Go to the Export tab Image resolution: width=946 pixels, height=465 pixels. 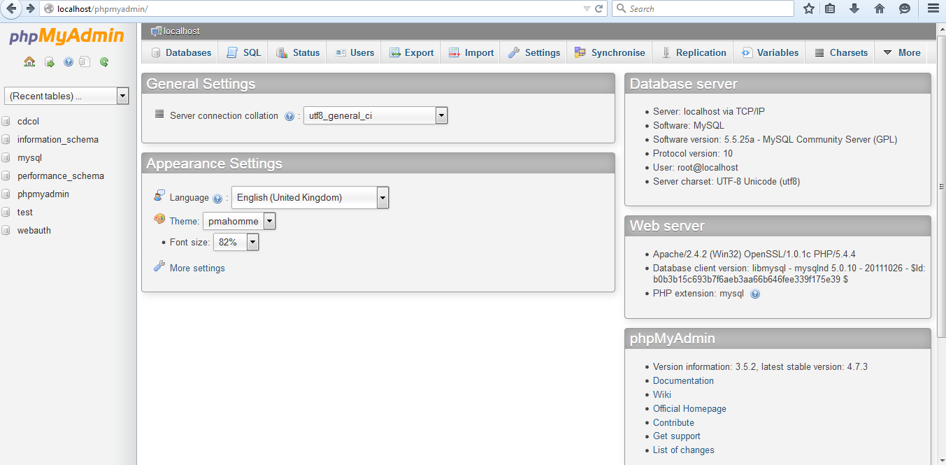coord(411,52)
